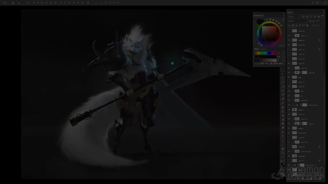Toggle layer filtering on/off switch
The height and width of the screenshot is (184, 328).
point(323,16)
